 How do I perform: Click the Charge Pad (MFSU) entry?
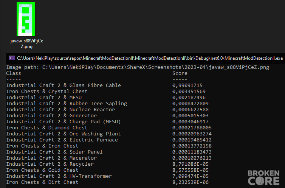click(64, 122)
